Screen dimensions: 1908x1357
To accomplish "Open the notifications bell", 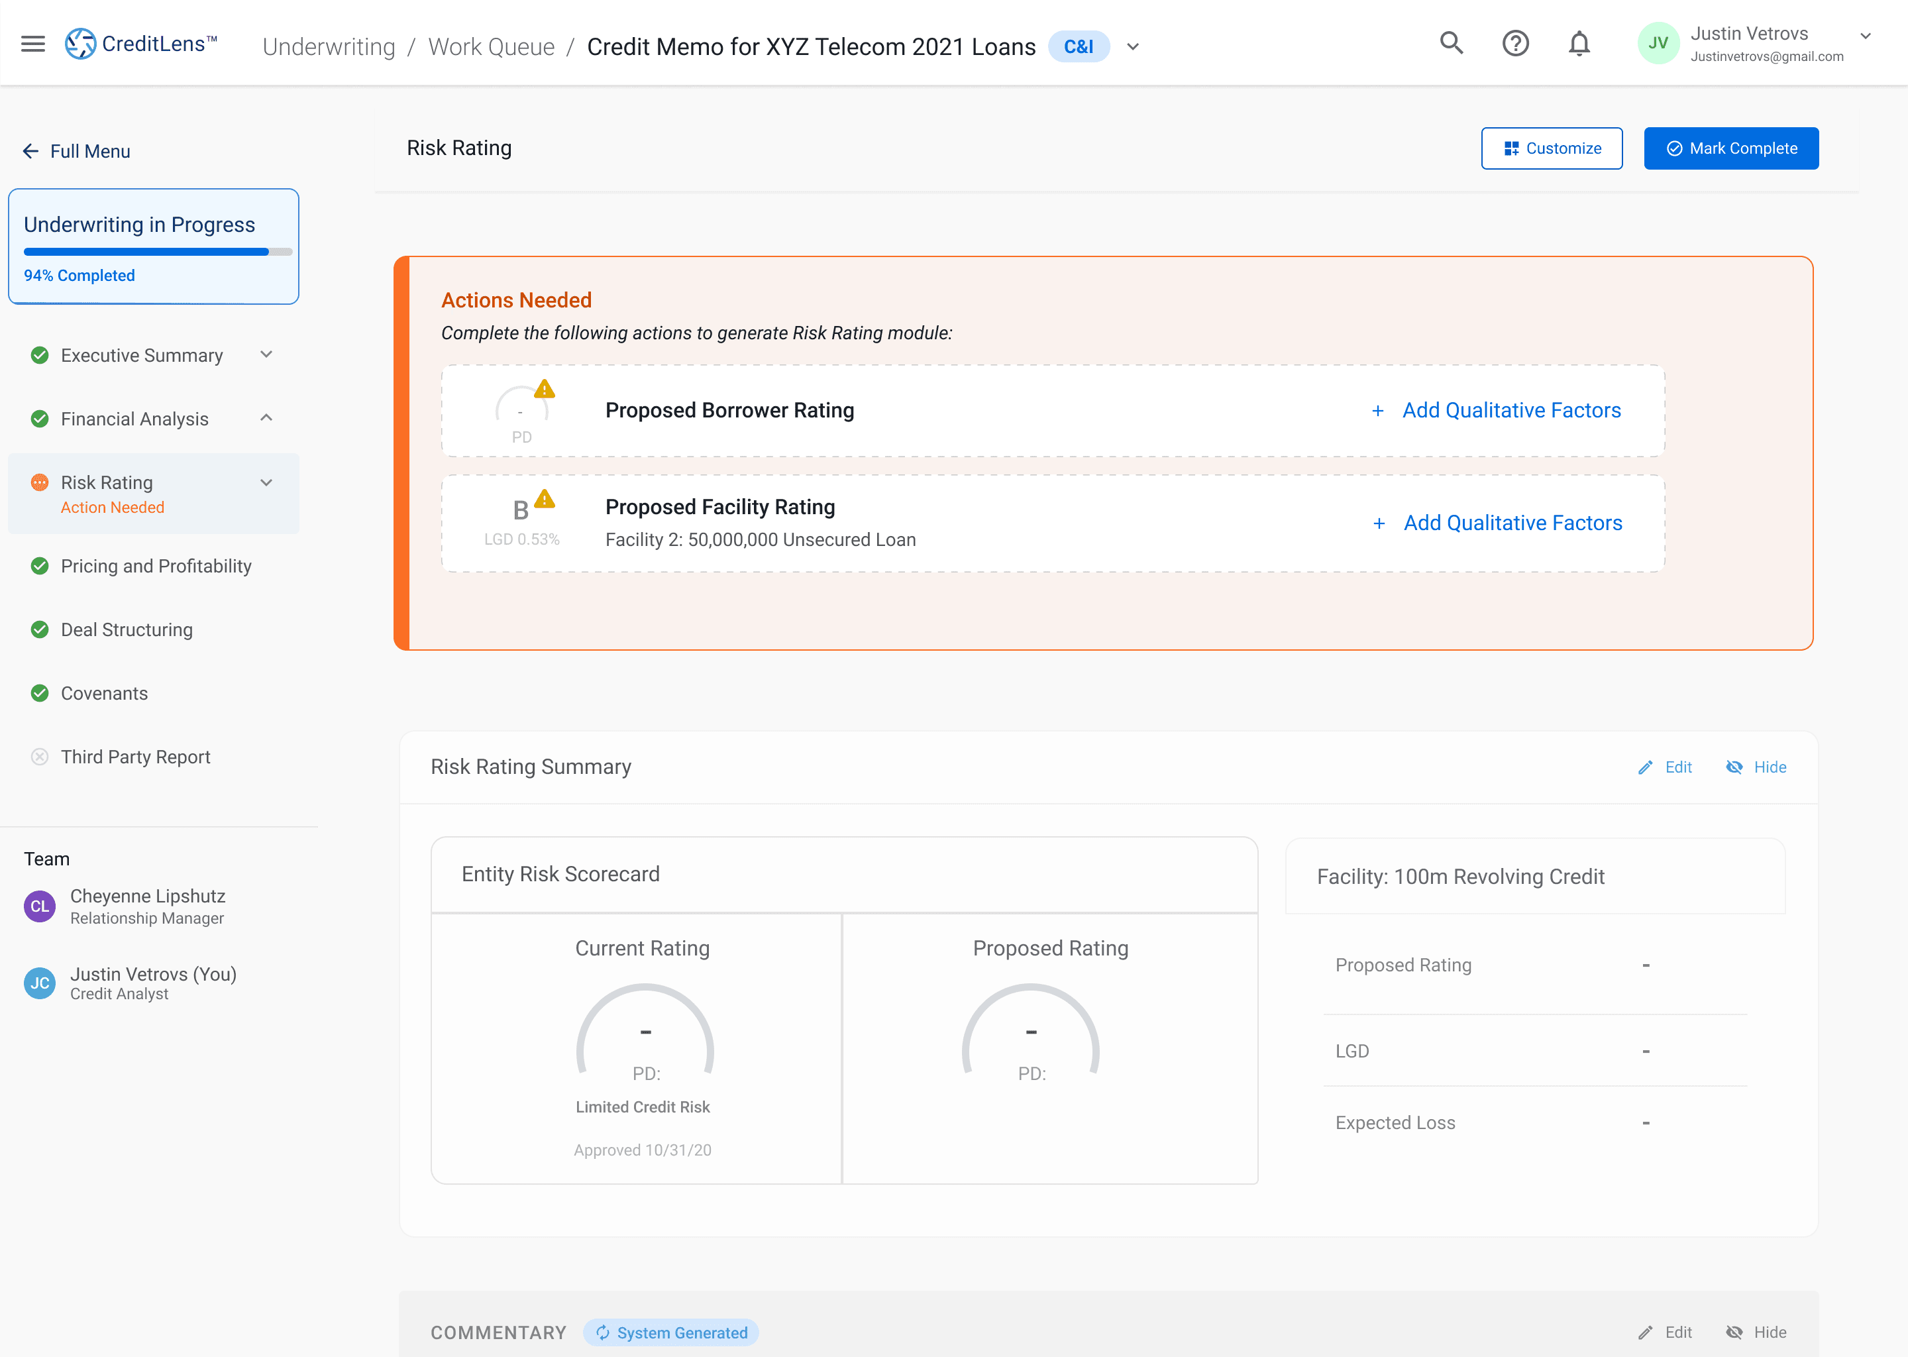I will point(1578,44).
